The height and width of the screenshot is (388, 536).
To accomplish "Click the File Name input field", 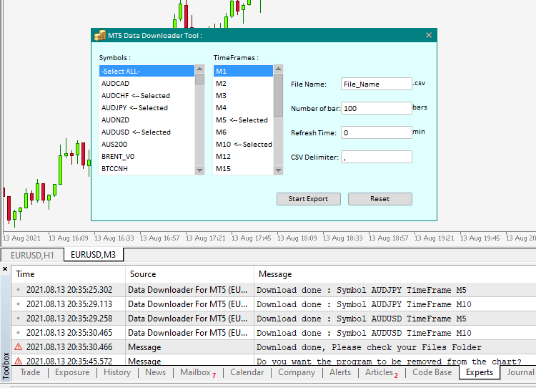I will click(x=377, y=84).
